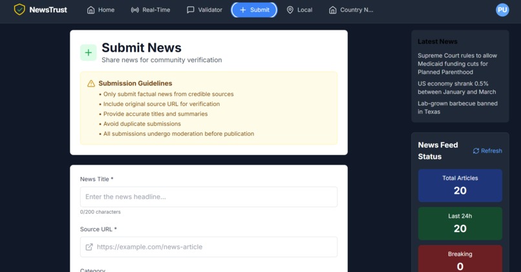Screen dimensions: 521x272
Task: Click 'Include original source URL for verification' text
Action: click(x=162, y=104)
